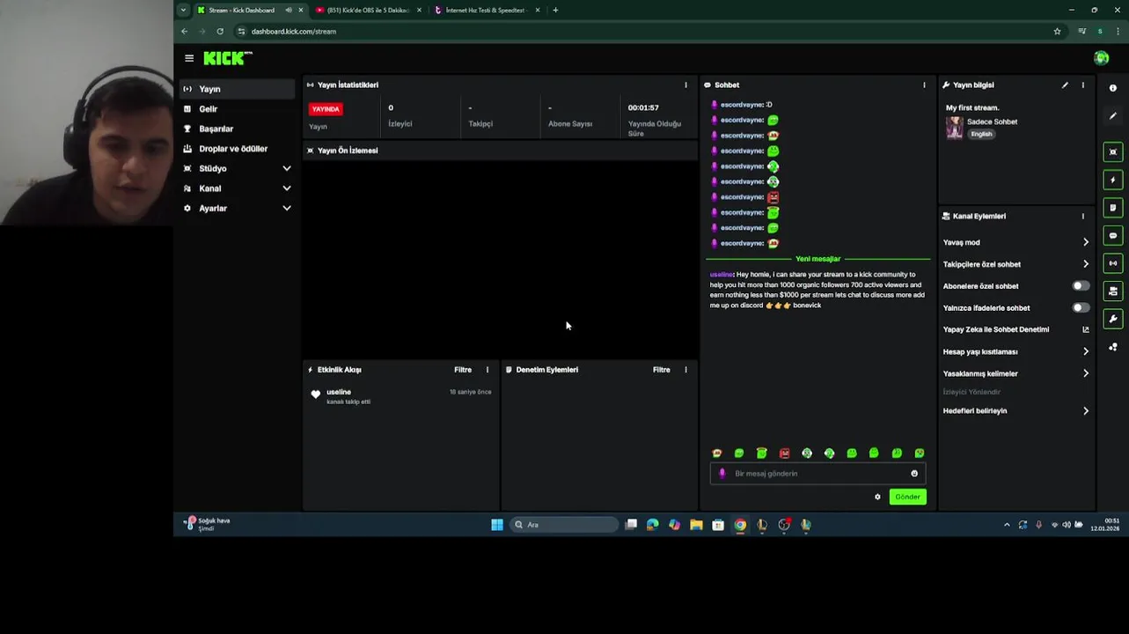
Task: Open Takipçilere özel sohbet options
Action: pos(1015,264)
